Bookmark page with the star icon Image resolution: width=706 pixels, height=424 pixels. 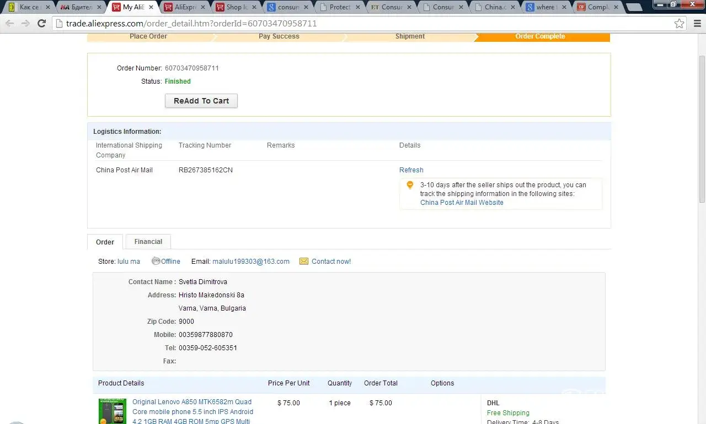pyautogui.click(x=679, y=24)
